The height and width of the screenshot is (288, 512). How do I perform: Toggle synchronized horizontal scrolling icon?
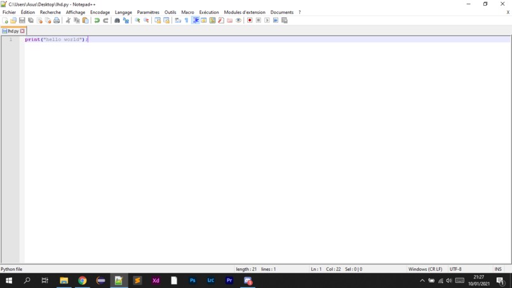[166, 20]
